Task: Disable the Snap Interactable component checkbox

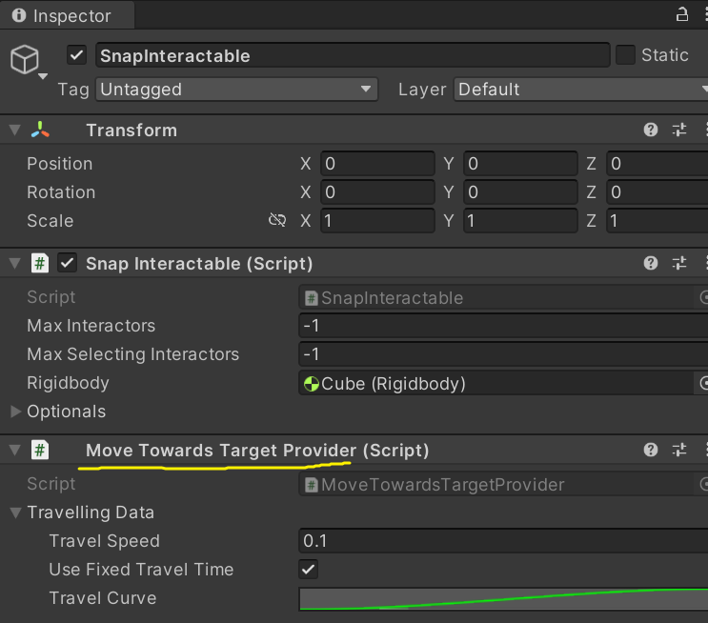Action: 68,263
